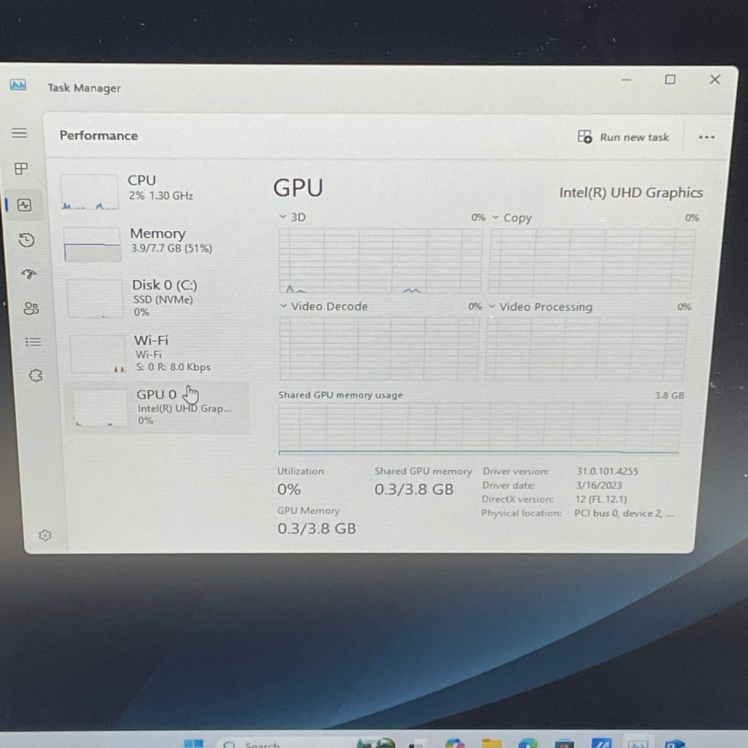Open the three-dot more options menu
The height and width of the screenshot is (748, 748).
(706, 137)
